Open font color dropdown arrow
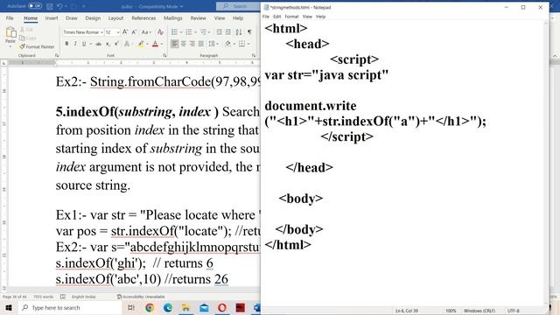Screen dimensions: 560x315 162,44
